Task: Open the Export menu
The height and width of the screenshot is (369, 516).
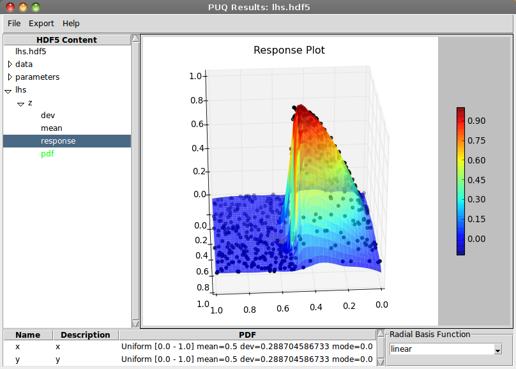Action: (41, 24)
